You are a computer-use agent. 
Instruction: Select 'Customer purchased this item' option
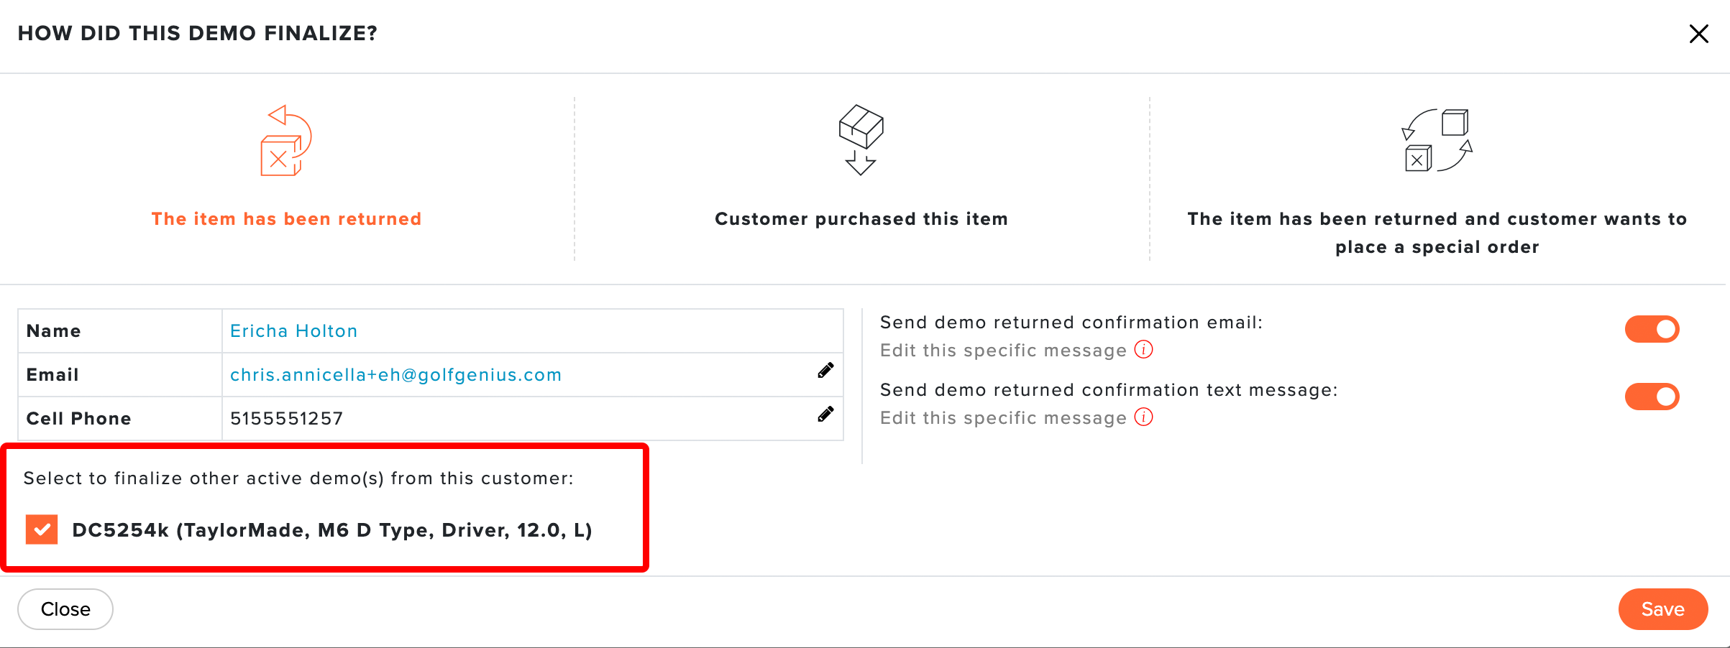[861, 219]
